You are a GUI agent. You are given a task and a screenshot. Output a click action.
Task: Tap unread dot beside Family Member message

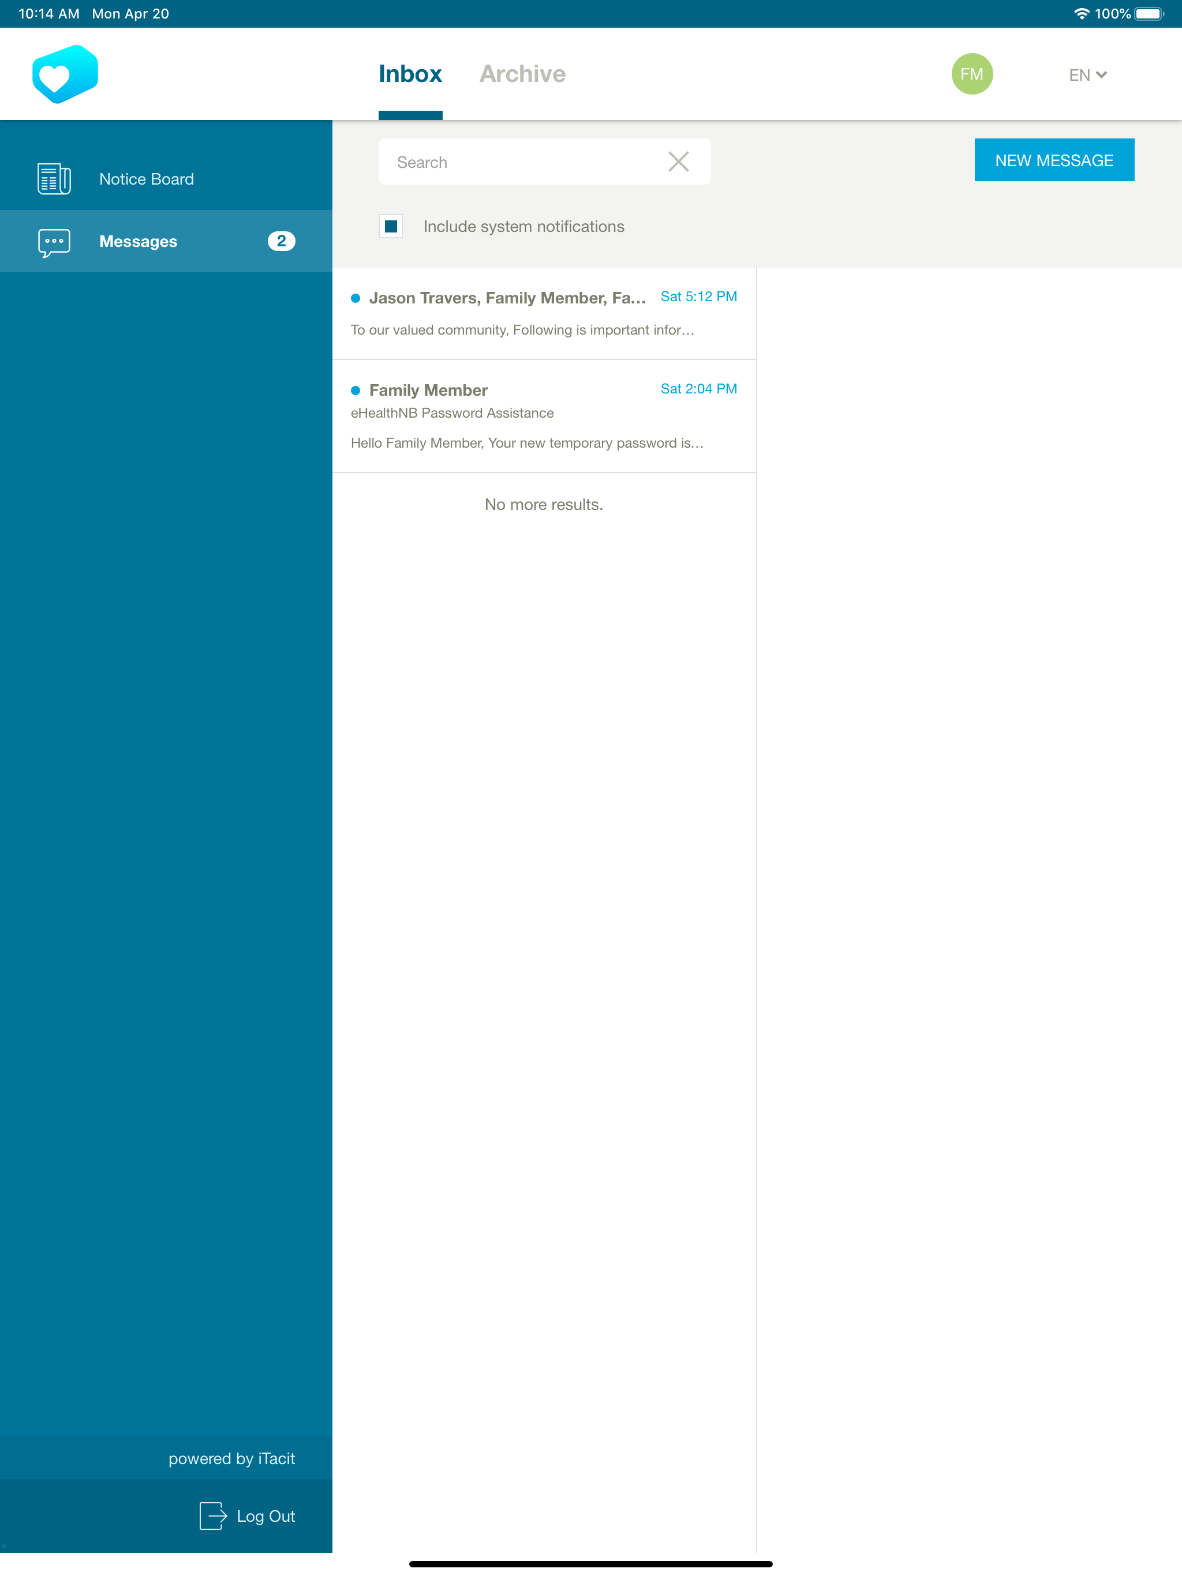point(355,391)
